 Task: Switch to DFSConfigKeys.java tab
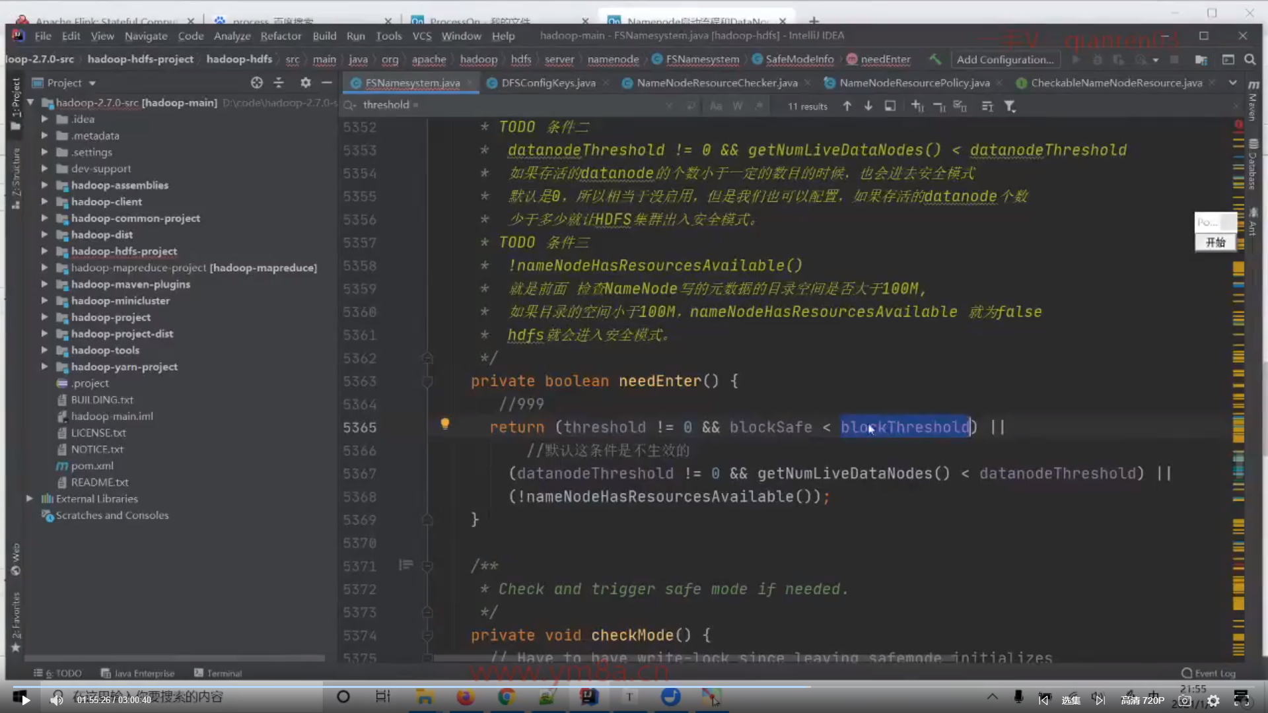(x=547, y=83)
